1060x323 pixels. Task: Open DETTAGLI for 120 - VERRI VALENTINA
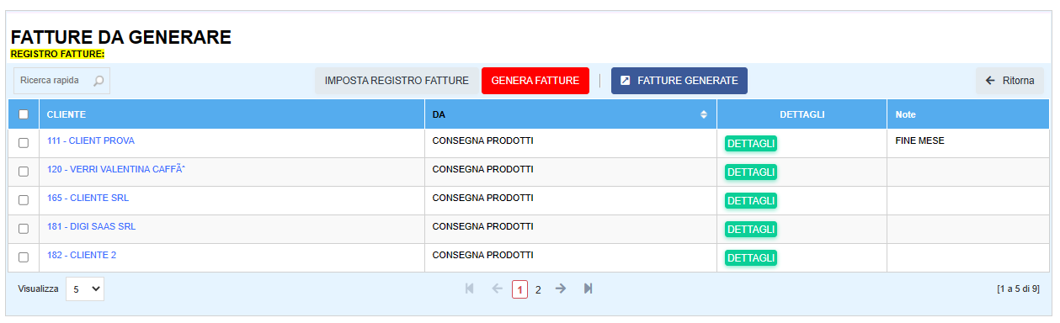[751, 172]
